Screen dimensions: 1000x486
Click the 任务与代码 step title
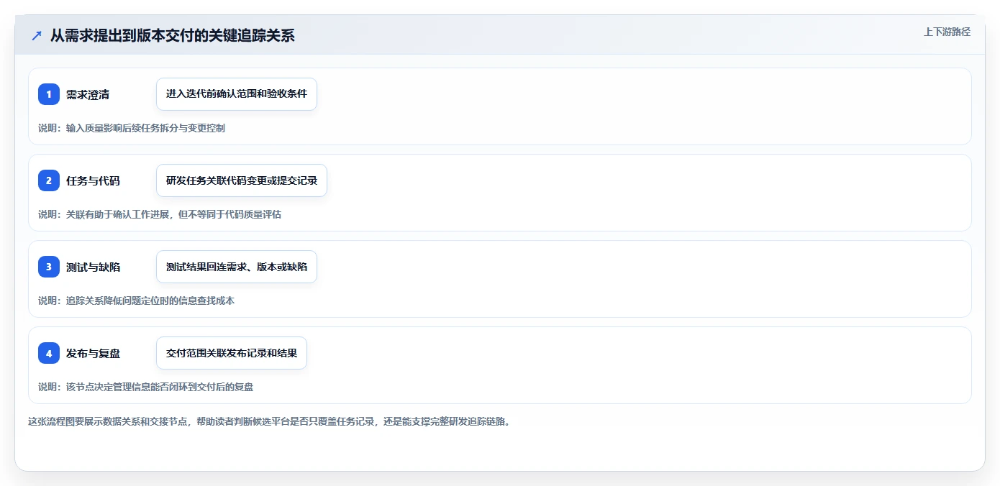93,180
